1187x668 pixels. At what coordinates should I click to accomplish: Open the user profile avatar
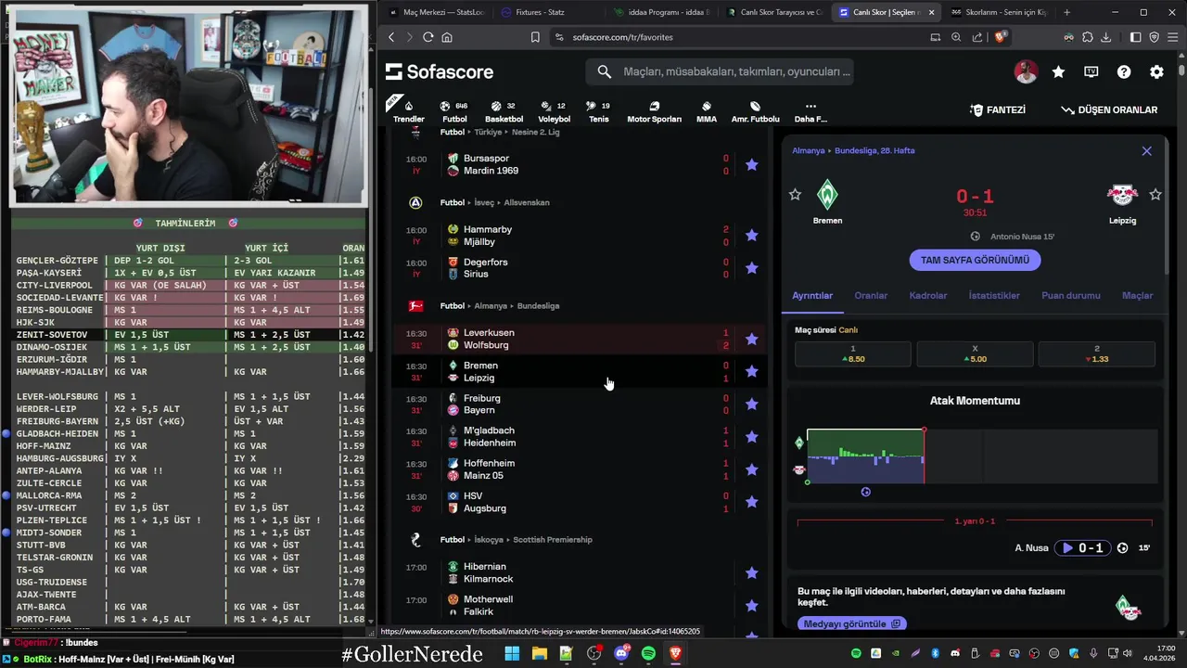(x=1026, y=71)
